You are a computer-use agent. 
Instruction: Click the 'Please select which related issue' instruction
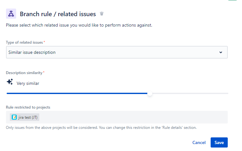coord(79,25)
